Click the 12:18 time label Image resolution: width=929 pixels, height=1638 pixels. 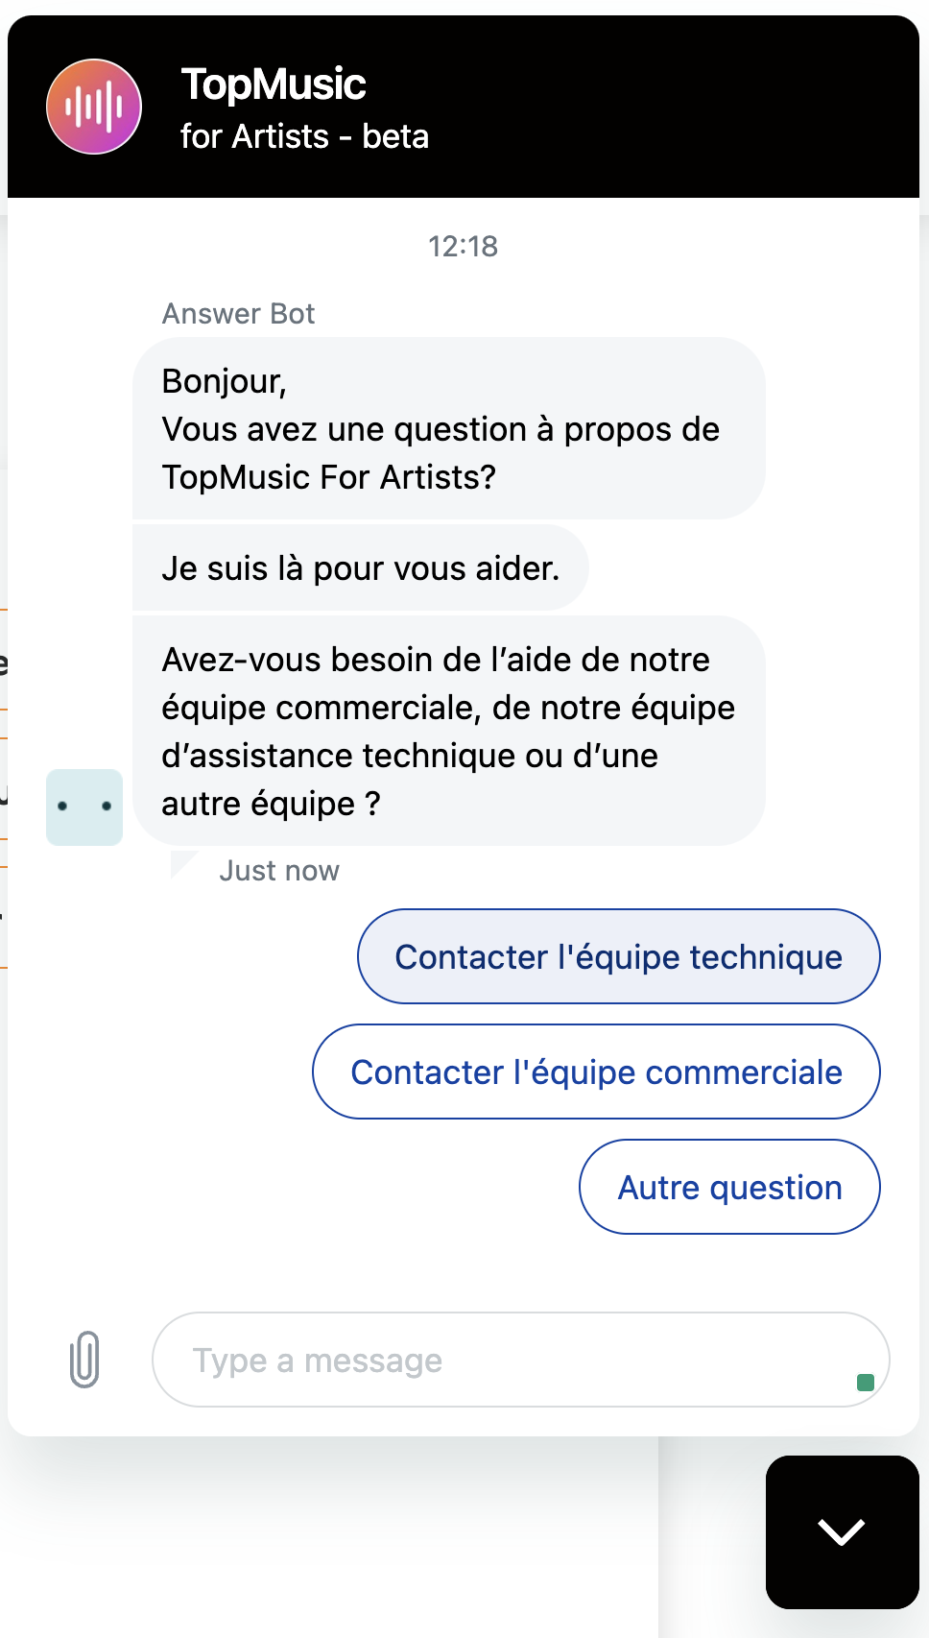tap(464, 247)
